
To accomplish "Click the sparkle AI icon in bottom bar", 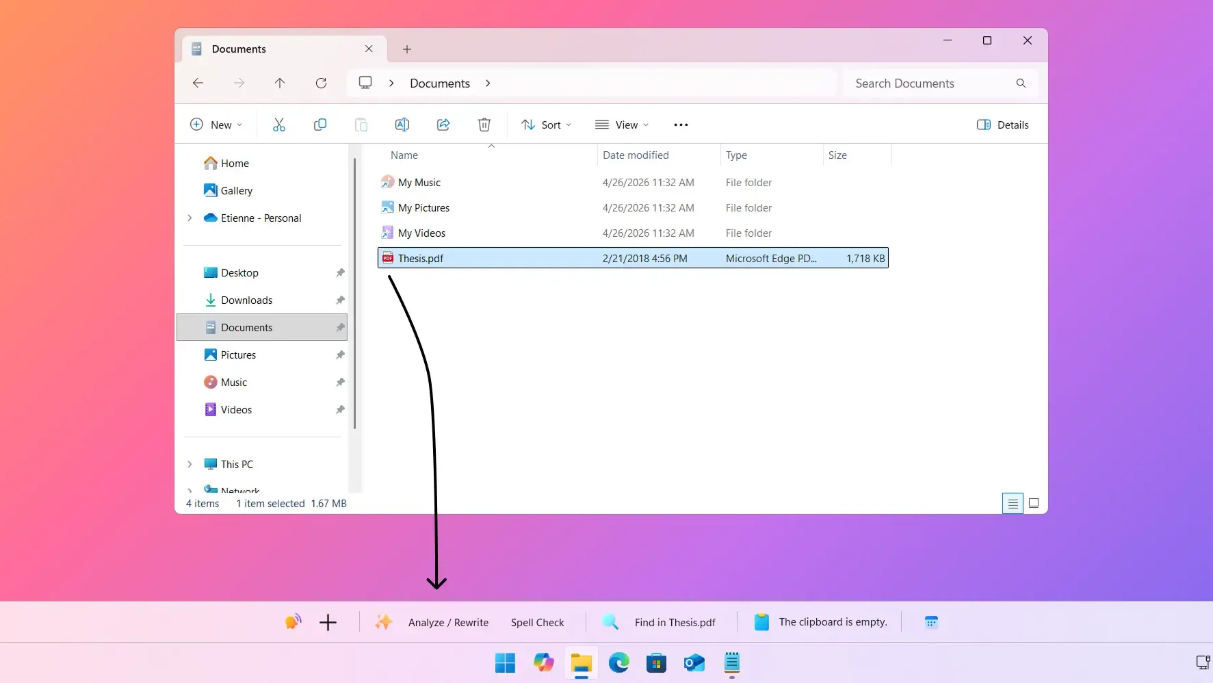I will (384, 621).
